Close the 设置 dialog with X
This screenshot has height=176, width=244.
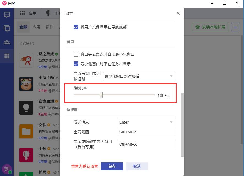click(x=178, y=13)
